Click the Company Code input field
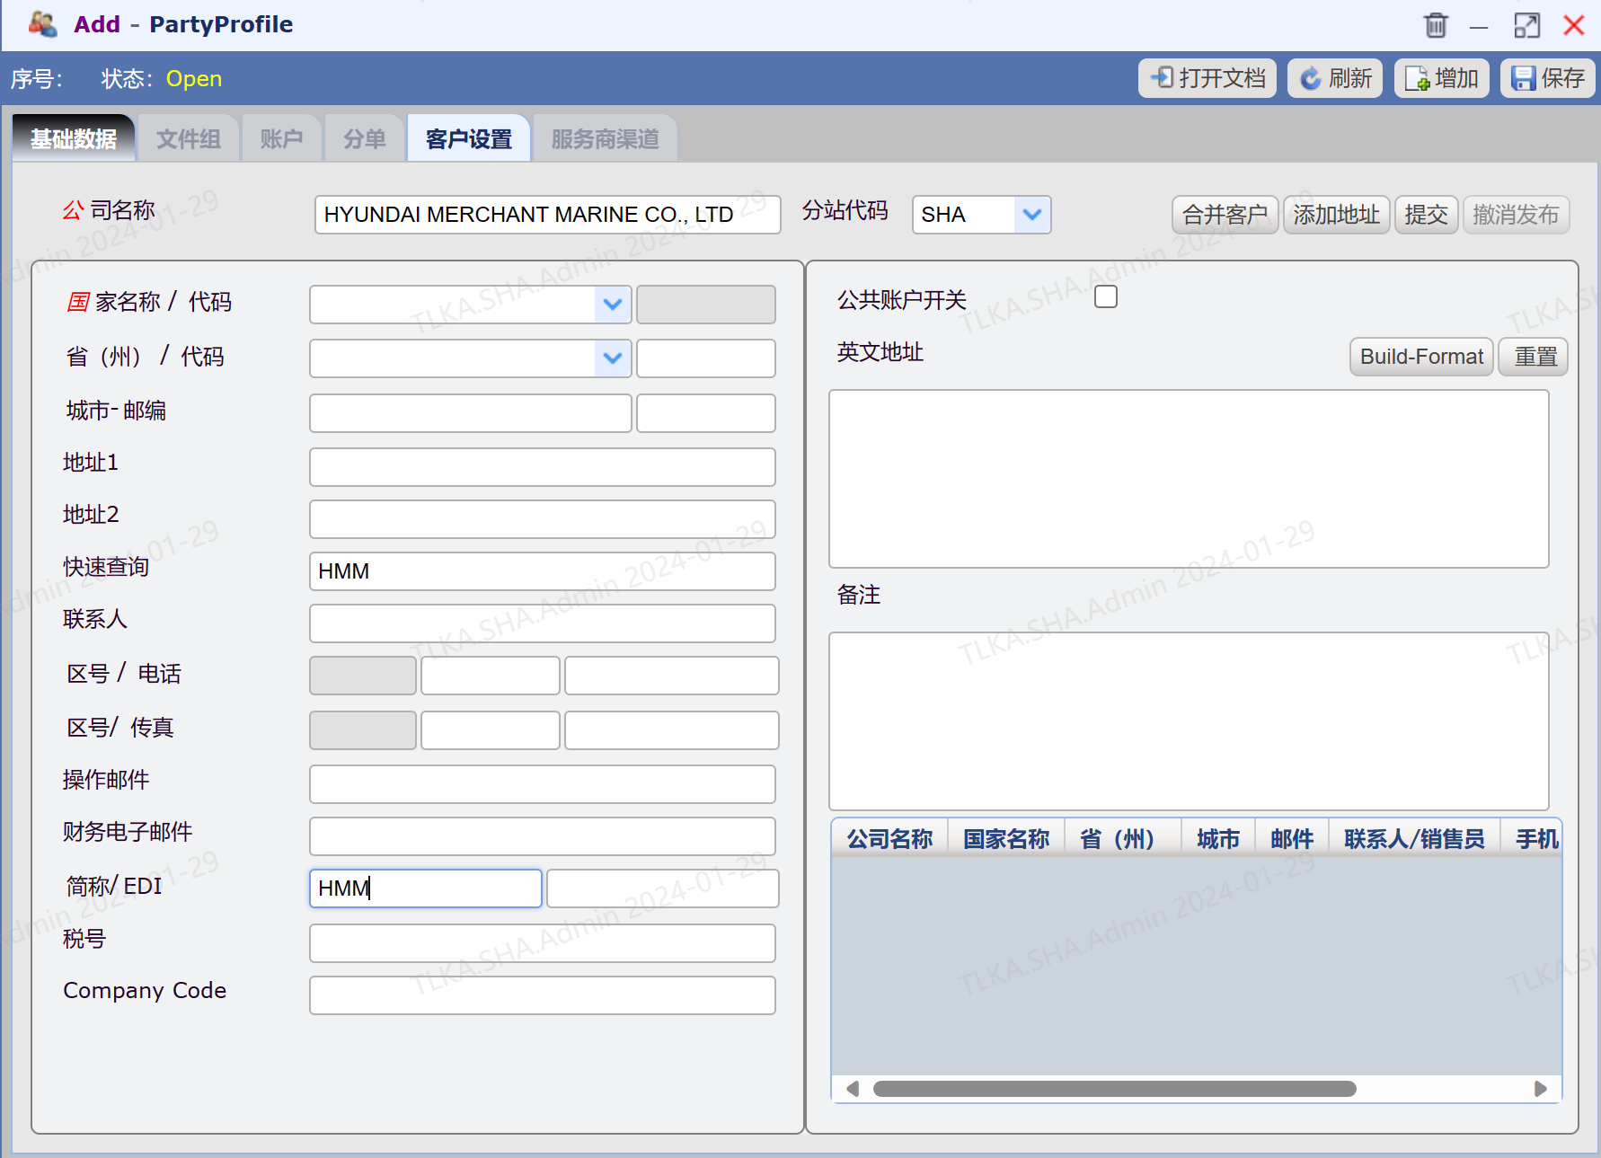 (543, 995)
